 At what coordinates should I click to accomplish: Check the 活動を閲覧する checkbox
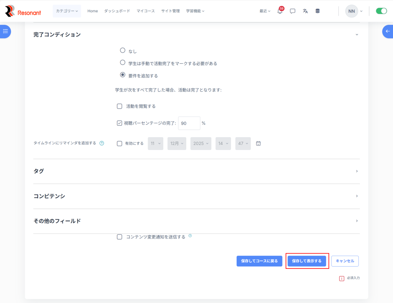click(x=119, y=106)
